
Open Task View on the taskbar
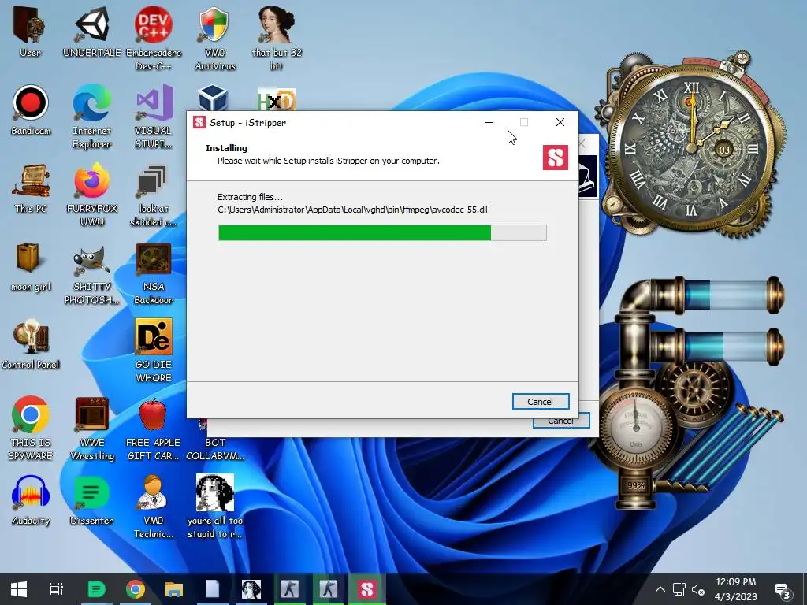pos(57,589)
